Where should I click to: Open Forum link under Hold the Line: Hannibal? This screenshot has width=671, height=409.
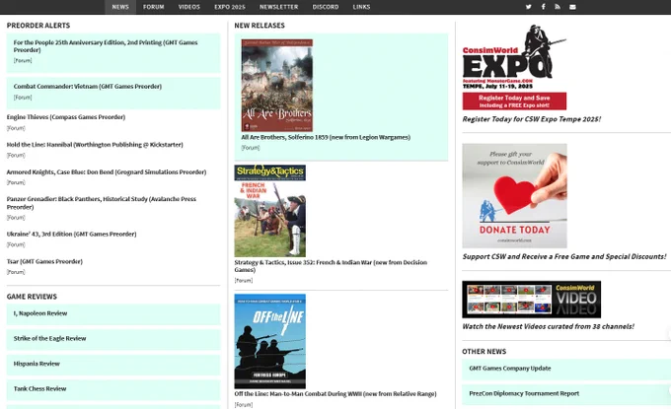(16, 156)
